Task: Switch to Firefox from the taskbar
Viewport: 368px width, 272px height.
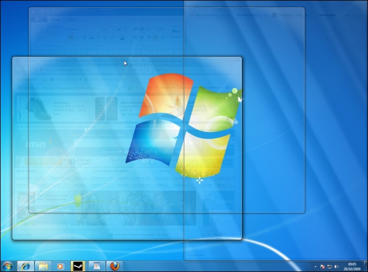Action: click(x=114, y=266)
